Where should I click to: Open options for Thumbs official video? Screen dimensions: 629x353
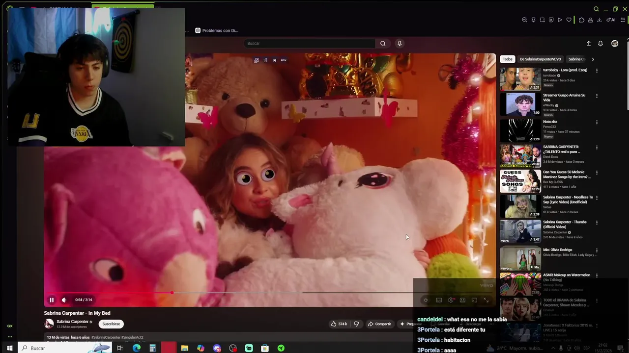597,223
